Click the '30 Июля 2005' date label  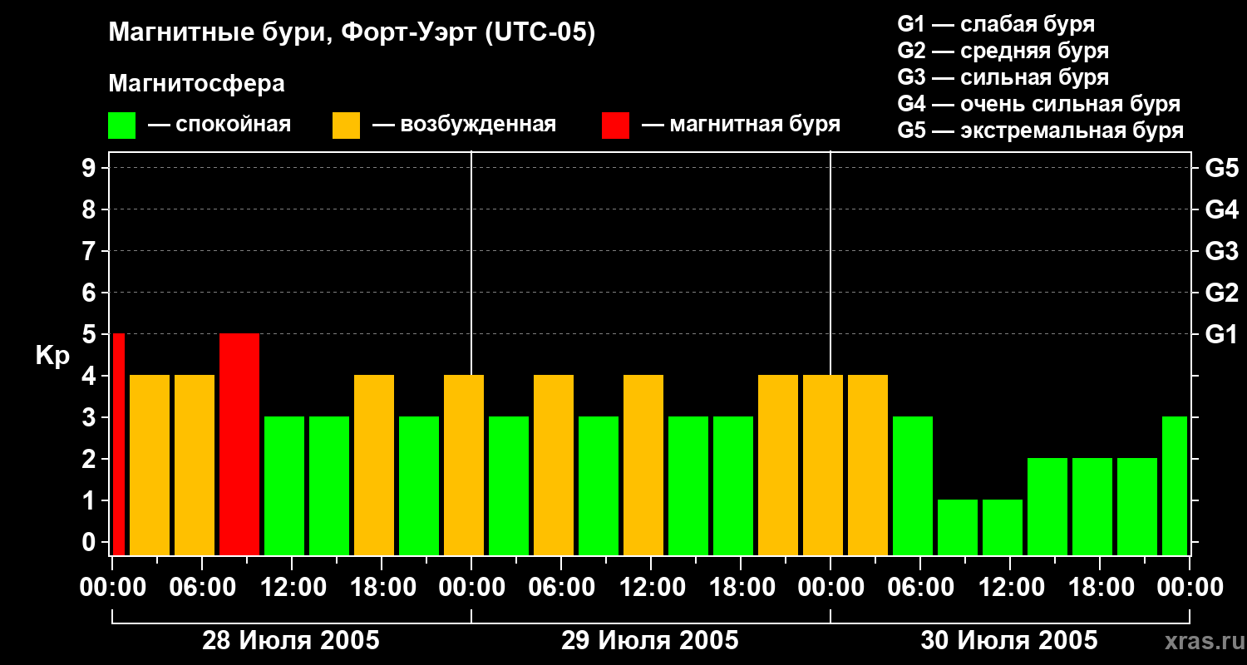1009,641
